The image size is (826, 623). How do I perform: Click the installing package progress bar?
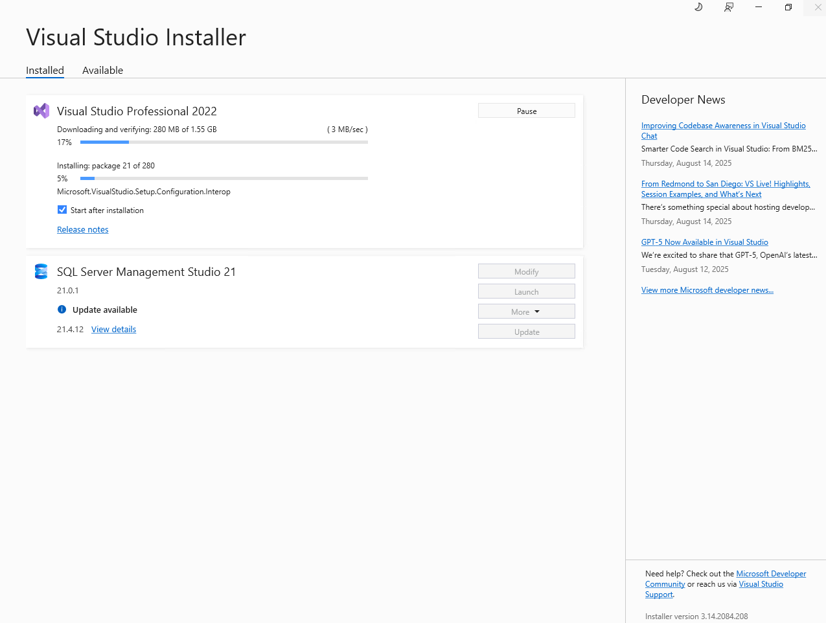click(224, 178)
